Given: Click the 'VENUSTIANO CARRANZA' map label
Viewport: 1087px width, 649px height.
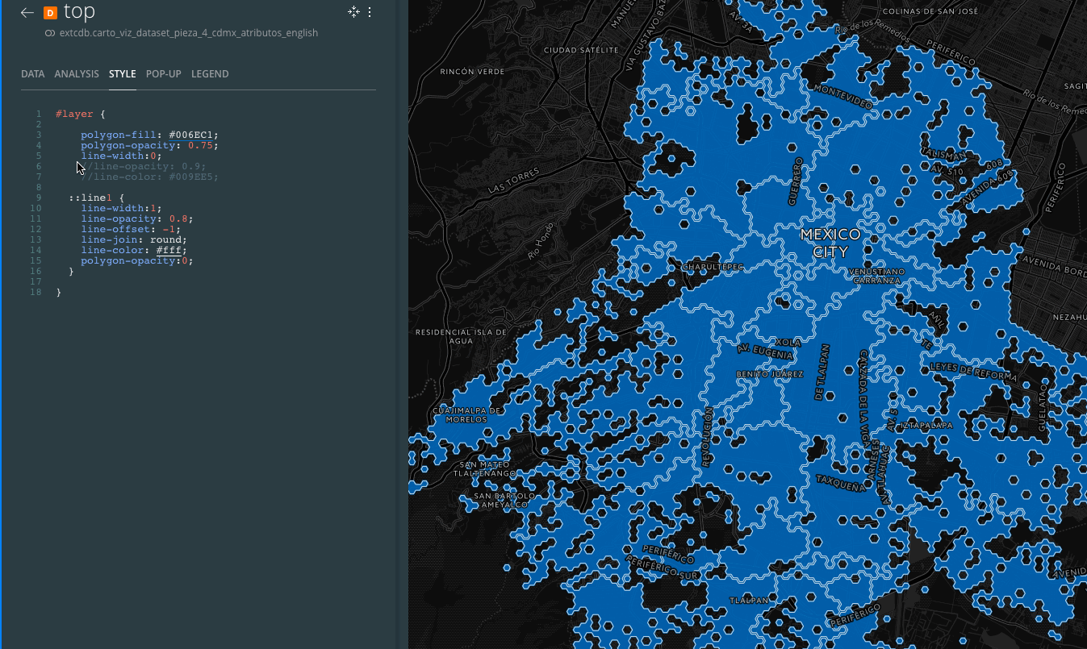Looking at the screenshot, I should [x=877, y=276].
